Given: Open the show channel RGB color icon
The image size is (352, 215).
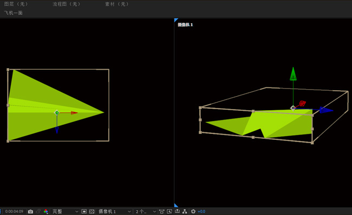Looking at the screenshot, I should click(x=46, y=211).
